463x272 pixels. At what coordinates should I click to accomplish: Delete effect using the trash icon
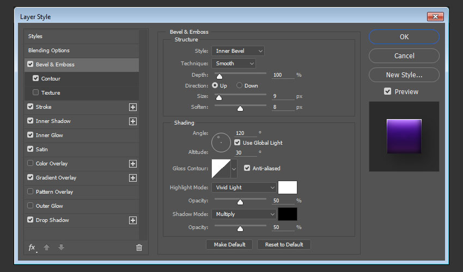pos(139,248)
